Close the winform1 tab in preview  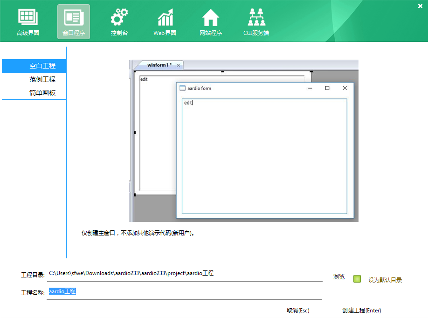tap(178, 65)
